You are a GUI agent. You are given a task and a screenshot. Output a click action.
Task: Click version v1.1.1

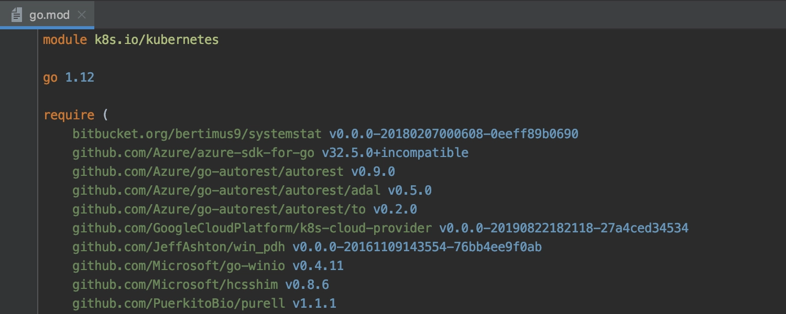click(x=314, y=304)
